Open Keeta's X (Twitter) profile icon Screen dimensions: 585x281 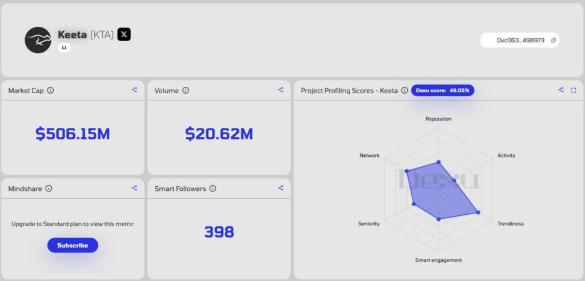124,34
